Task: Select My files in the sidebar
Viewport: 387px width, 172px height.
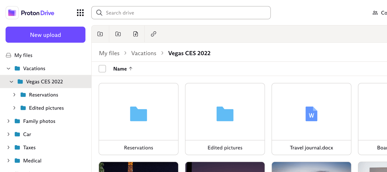Action: [23, 55]
